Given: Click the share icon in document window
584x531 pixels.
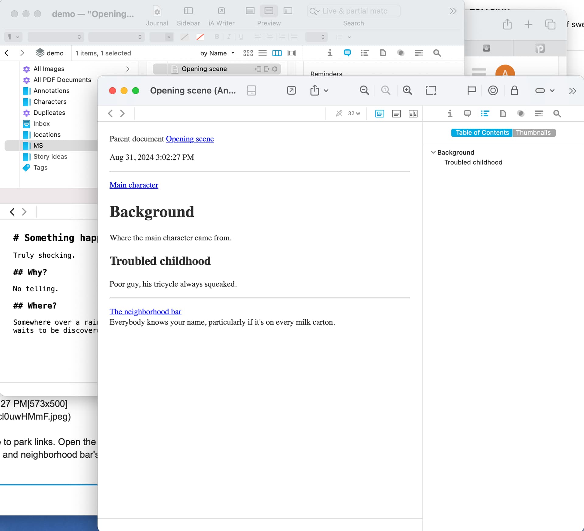Looking at the screenshot, I should click(315, 90).
